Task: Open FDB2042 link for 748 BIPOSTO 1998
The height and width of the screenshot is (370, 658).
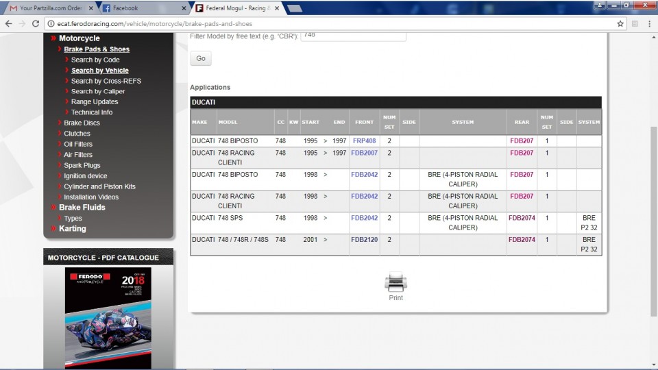Action: [x=364, y=175]
